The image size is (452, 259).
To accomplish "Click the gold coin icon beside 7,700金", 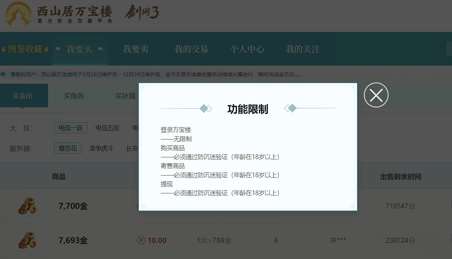I will (27, 206).
